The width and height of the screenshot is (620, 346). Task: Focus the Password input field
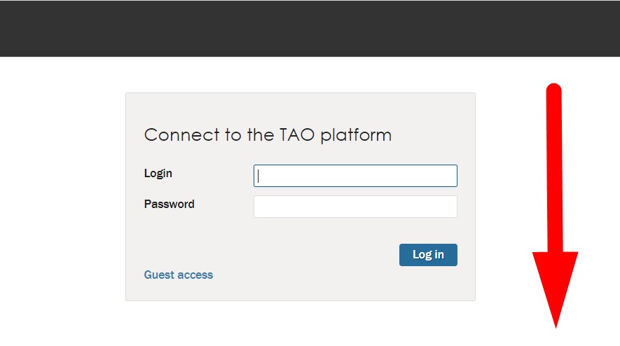click(355, 207)
